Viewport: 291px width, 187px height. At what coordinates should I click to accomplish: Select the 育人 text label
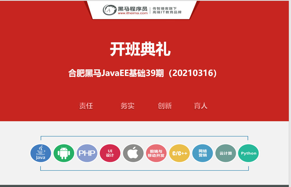[201, 106]
